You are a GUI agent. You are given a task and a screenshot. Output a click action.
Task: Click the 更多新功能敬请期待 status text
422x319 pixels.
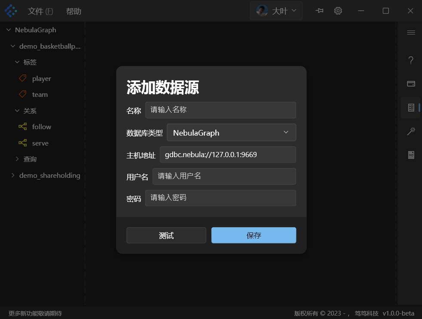[x=35, y=313]
